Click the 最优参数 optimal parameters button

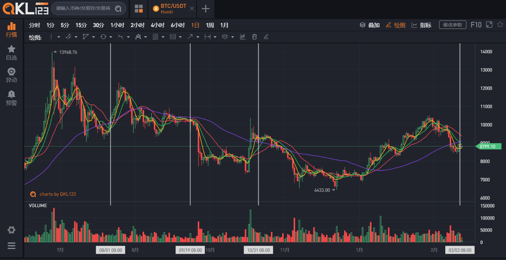click(452, 24)
